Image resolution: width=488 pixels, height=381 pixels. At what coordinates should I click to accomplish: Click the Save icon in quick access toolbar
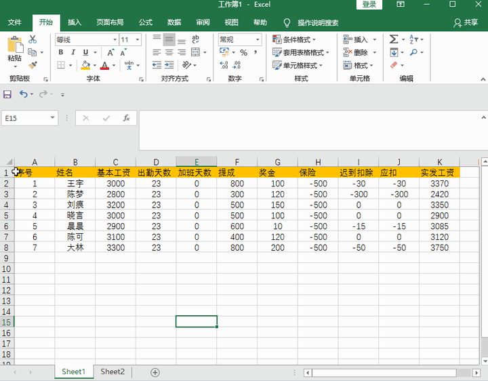pyautogui.click(x=8, y=94)
